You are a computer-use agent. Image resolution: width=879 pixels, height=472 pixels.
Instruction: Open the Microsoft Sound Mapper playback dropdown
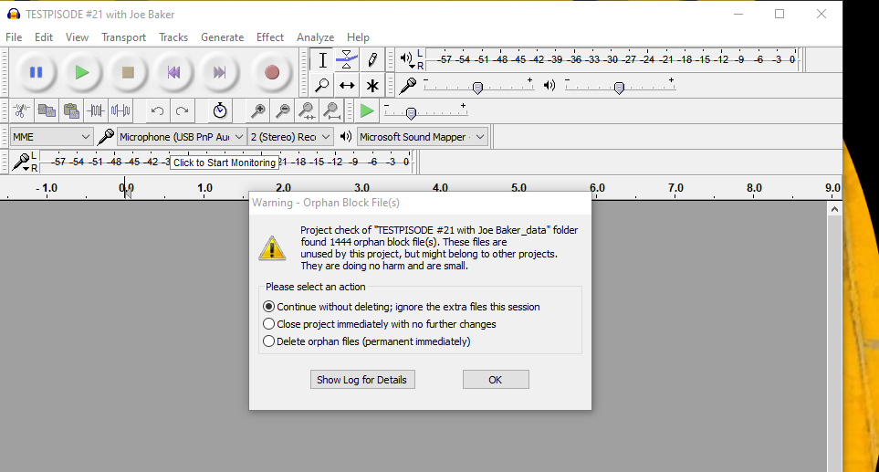click(x=422, y=137)
